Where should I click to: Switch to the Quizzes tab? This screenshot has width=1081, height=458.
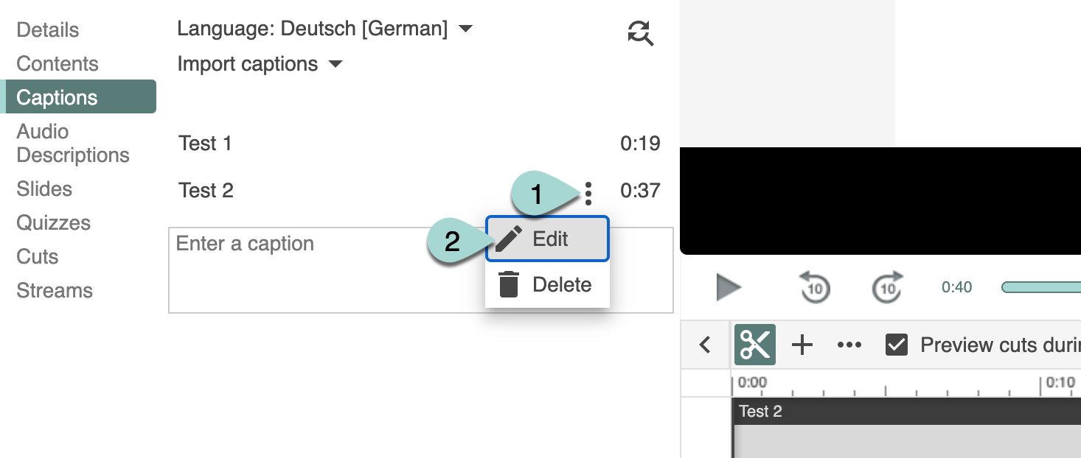(x=54, y=223)
